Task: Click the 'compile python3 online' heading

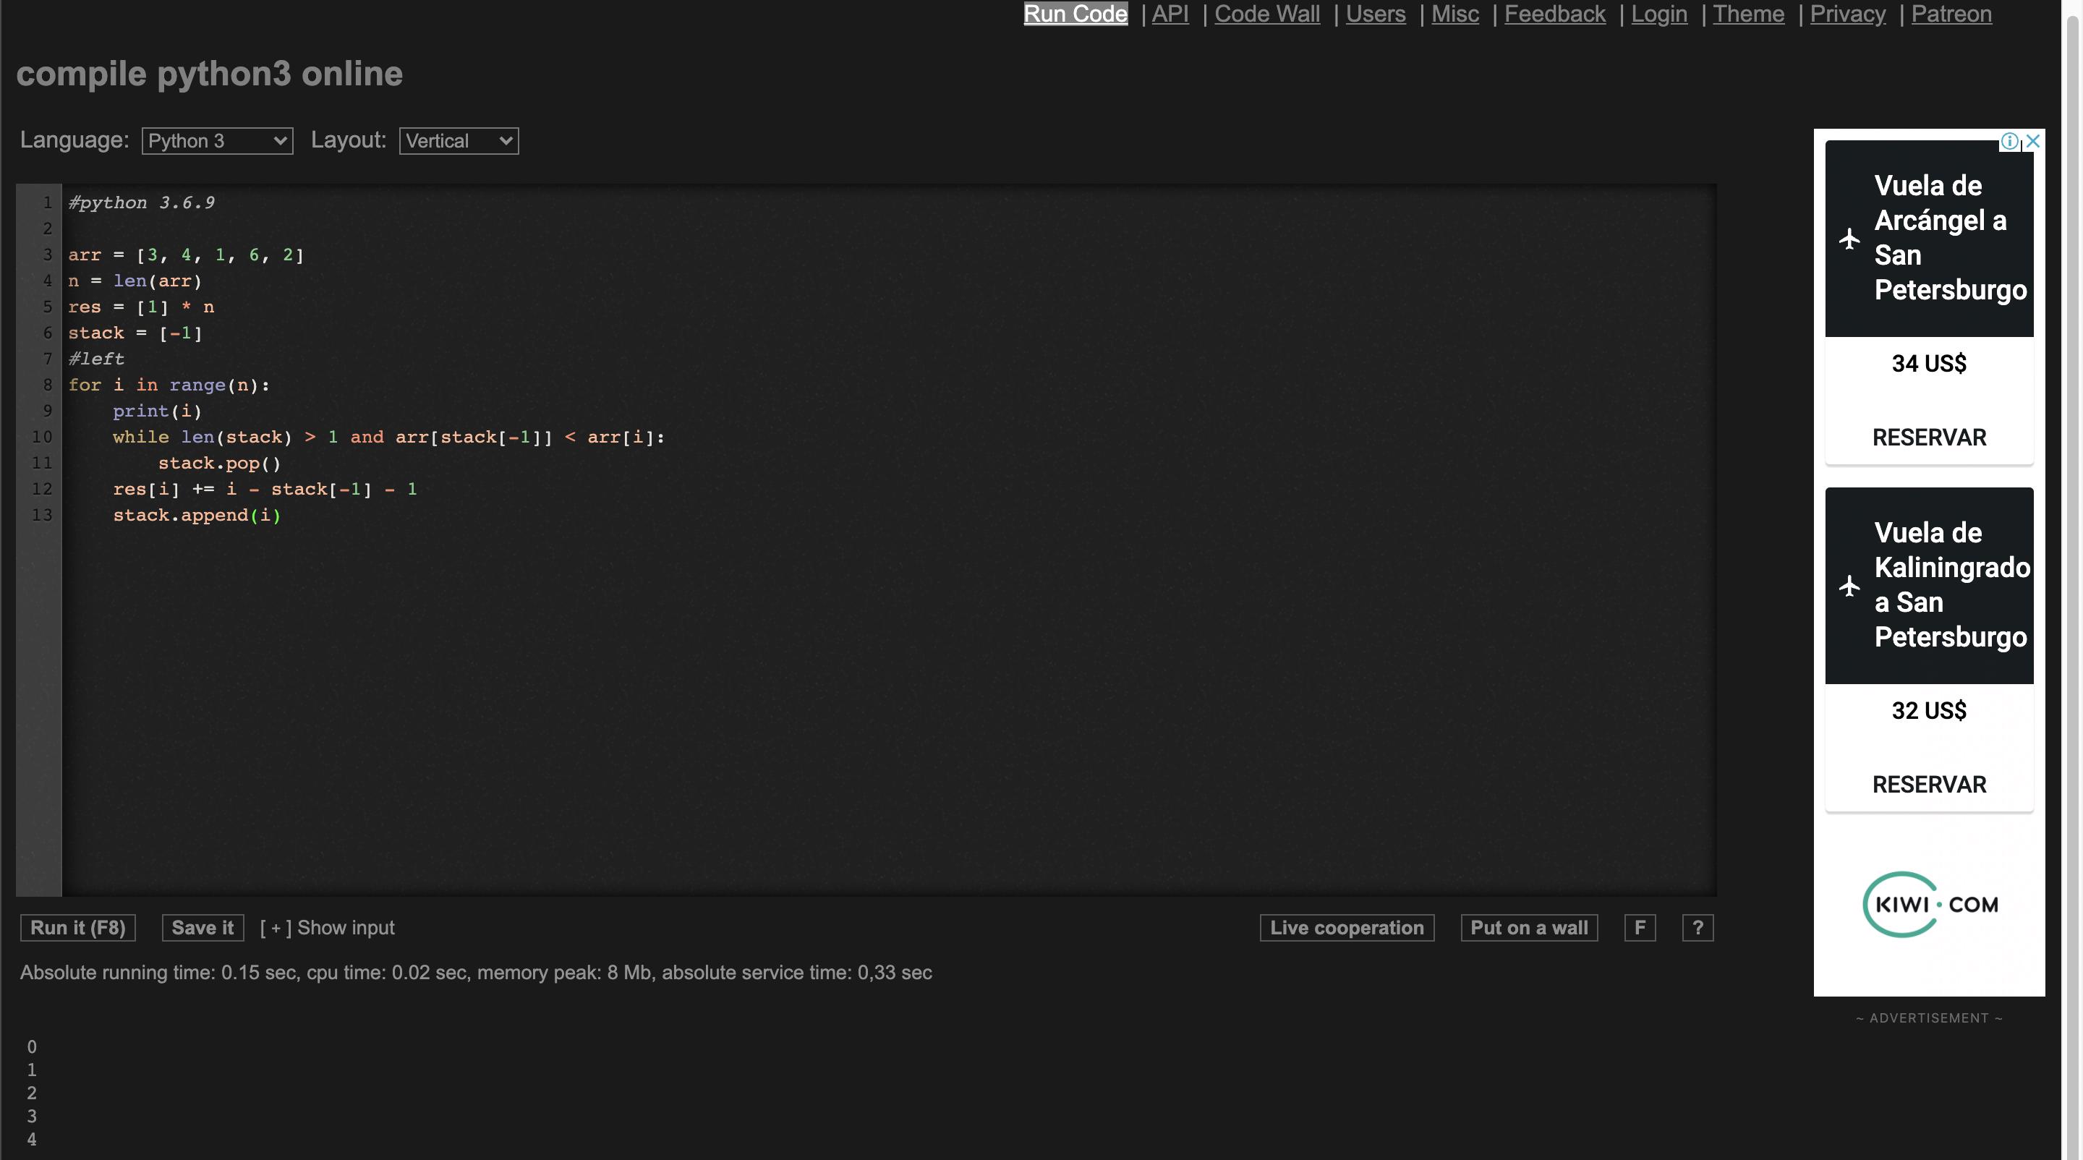Action: tap(210, 74)
